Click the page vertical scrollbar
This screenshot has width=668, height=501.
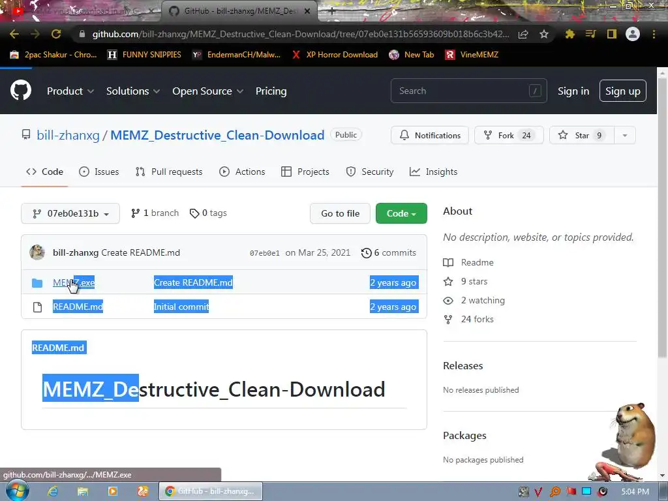pos(662,217)
